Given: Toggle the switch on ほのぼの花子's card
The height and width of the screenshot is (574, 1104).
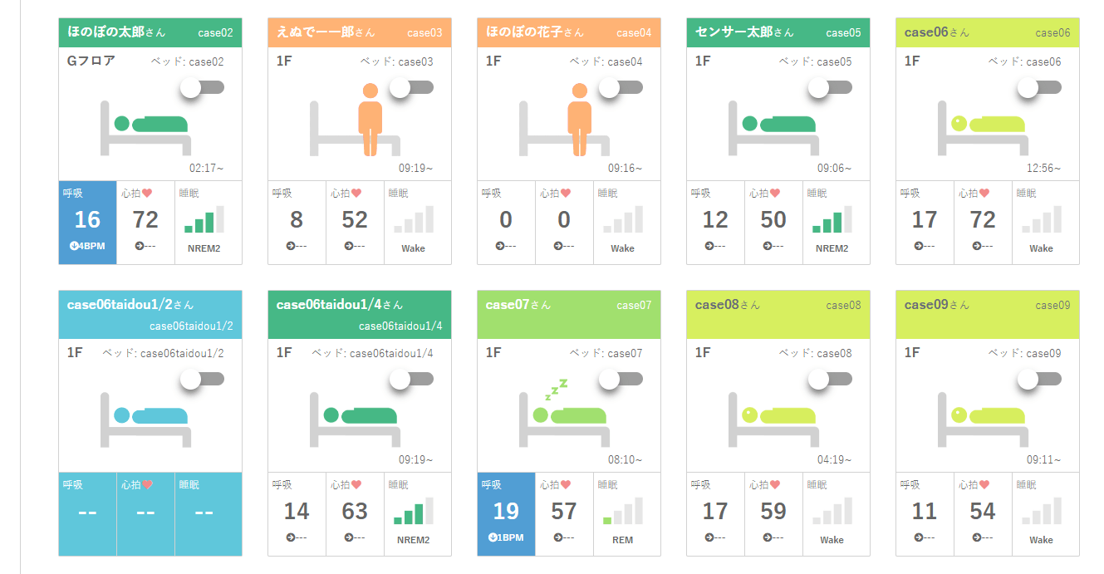Looking at the screenshot, I should click(x=621, y=87).
